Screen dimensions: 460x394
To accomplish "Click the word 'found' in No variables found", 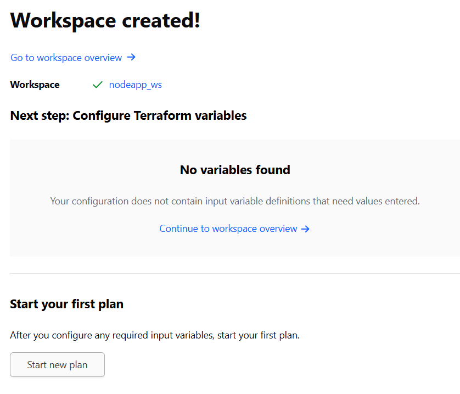I will pos(271,170).
